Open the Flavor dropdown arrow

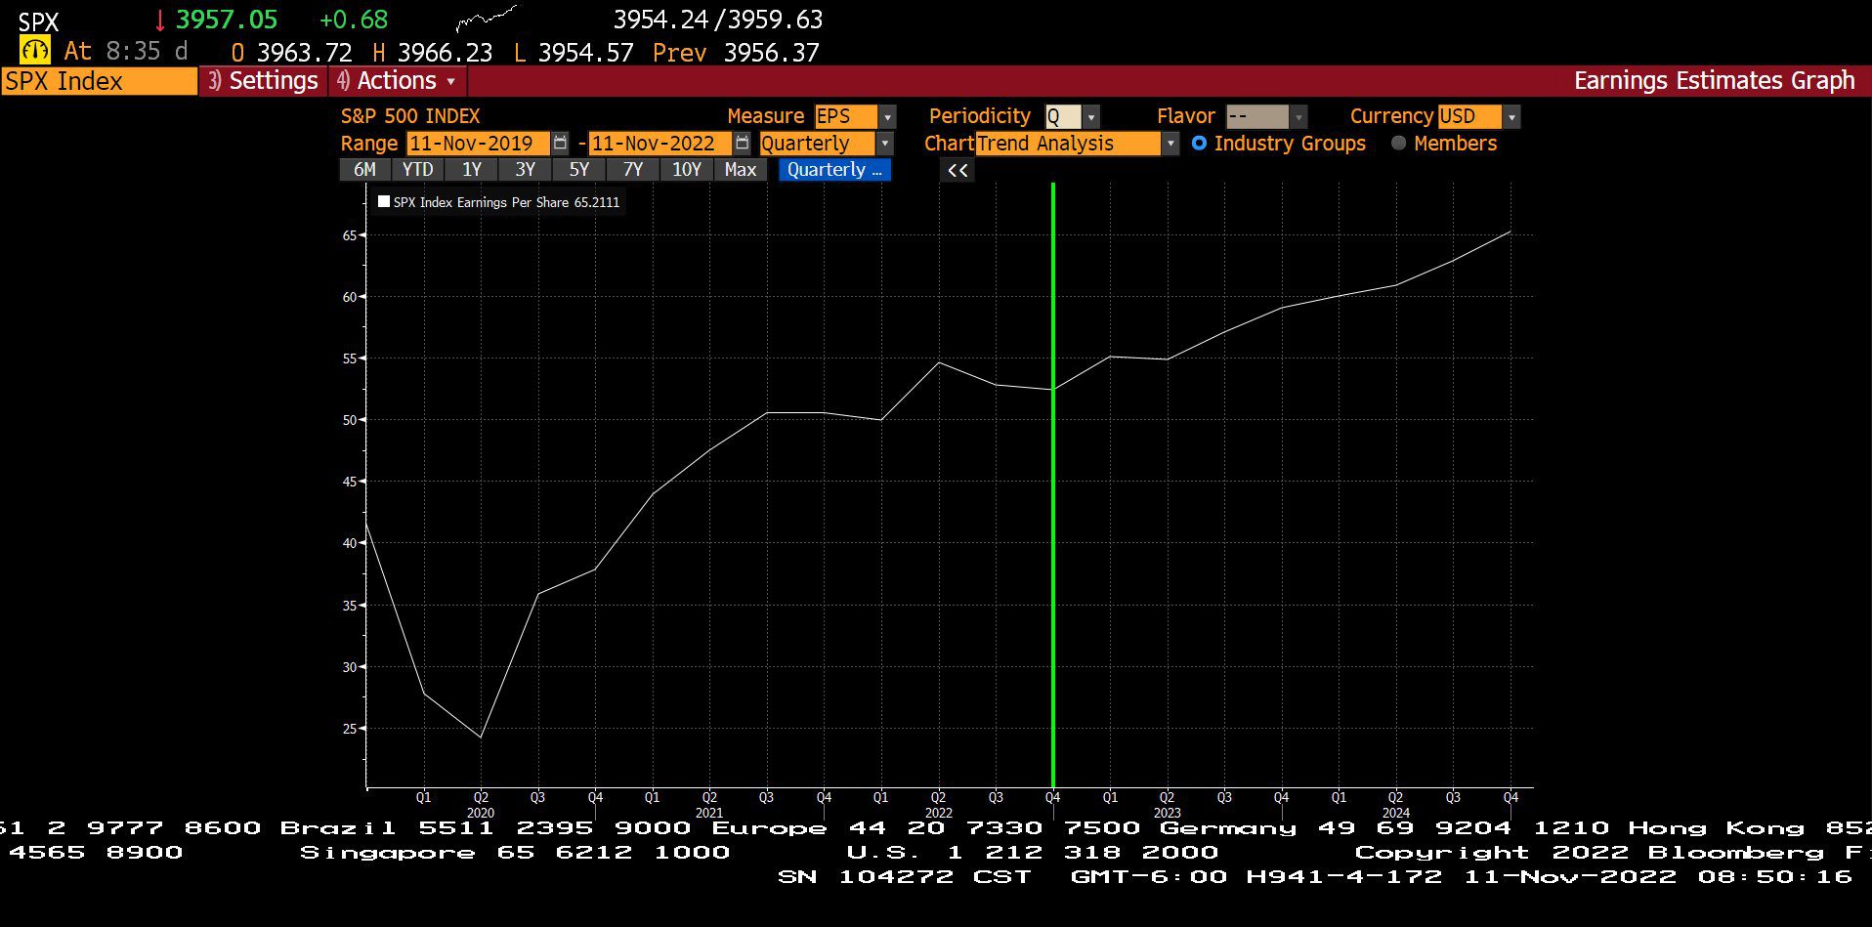coord(1298,117)
